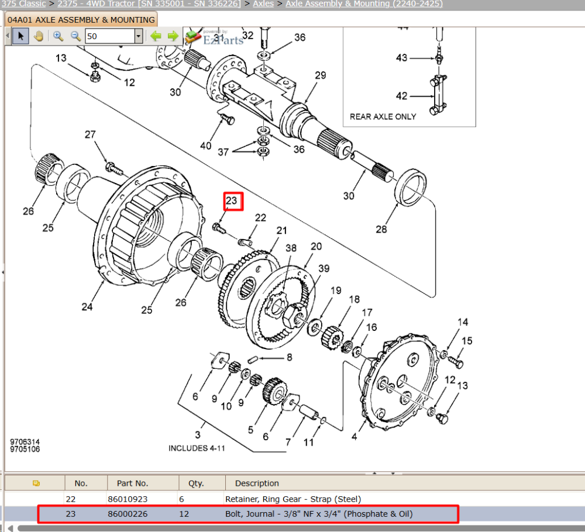Select the 04A01 Axle Assembly & Mounting tab
Screen dimensions: 585x532
(x=81, y=20)
